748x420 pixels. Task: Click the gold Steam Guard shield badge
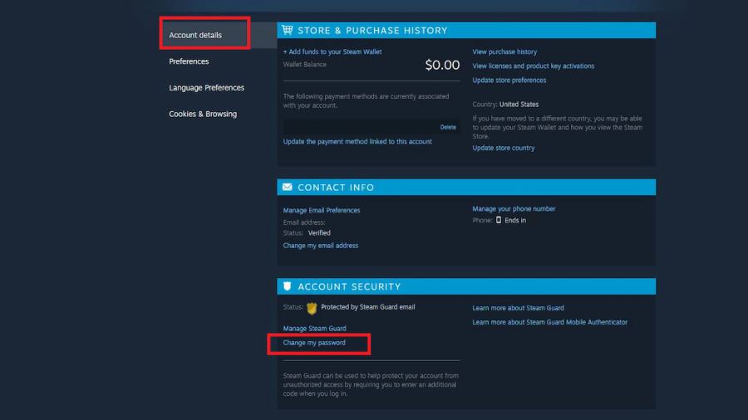pos(312,308)
